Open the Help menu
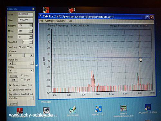The width and height of the screenshot is (161, 121). (70, 21)
